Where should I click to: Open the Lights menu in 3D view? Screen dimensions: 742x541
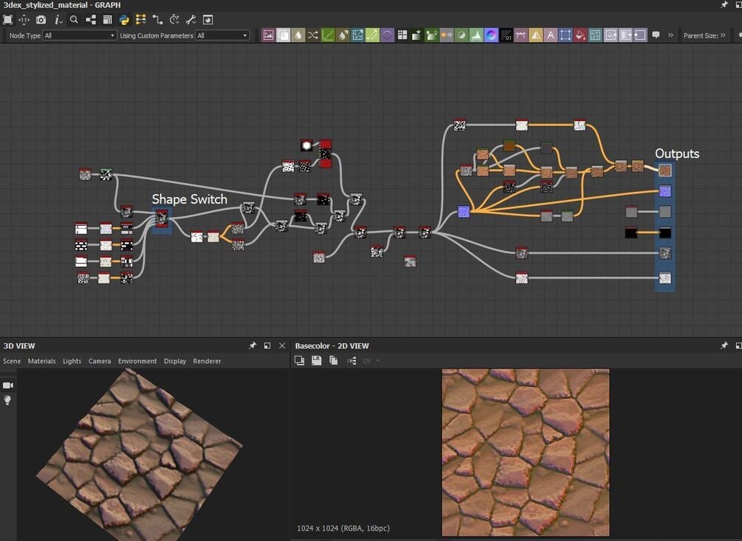72,361
